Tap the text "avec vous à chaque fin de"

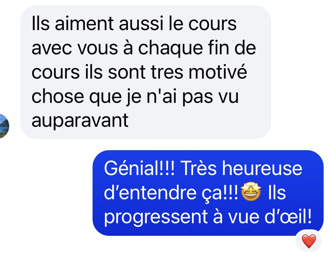click(x=144, y=48)
